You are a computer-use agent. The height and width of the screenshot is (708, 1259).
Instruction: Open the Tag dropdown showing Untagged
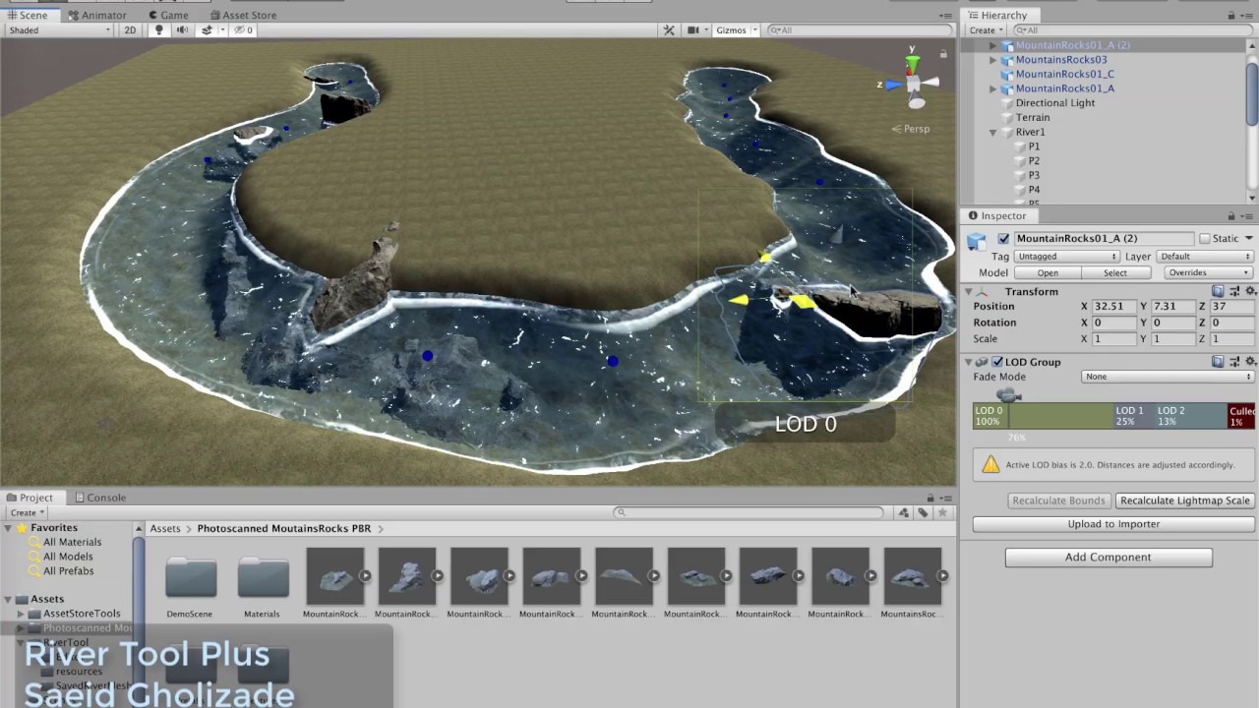click(x=1066, y=257)
